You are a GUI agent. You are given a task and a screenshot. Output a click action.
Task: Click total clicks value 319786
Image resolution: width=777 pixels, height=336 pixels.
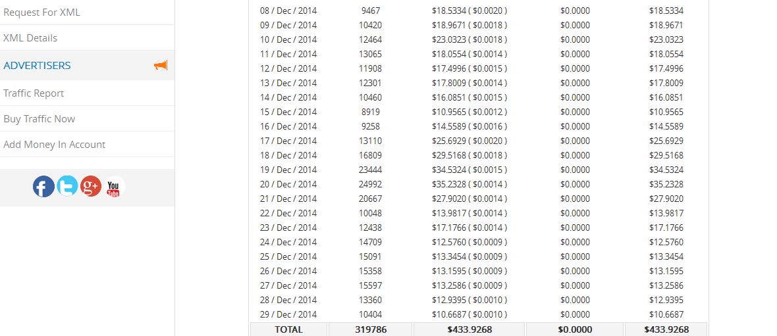(x=371, y=329)
